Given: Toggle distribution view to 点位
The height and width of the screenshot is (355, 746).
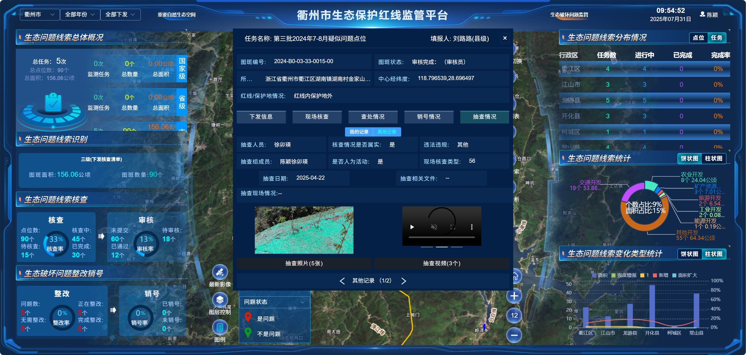Looking at the screenshot, I should coord(698,38).
